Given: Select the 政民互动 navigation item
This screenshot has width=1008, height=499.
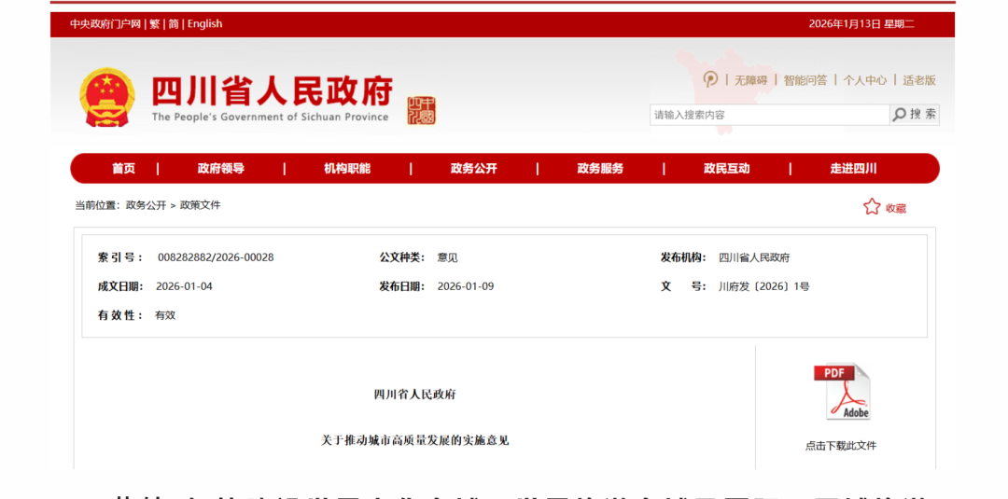Looking at the screenshot, I should (x=726, y=169).
